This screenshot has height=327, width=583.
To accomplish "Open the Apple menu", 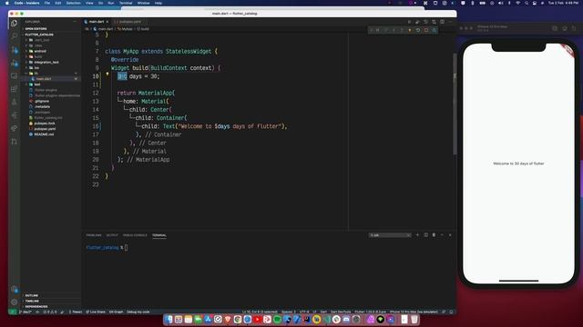I will [6, 3].
